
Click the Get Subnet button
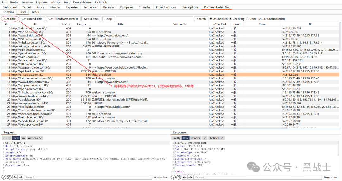pyautogui.click(x=92, y=19)
